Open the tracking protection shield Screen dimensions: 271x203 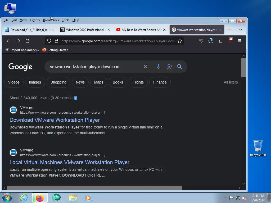49,41
